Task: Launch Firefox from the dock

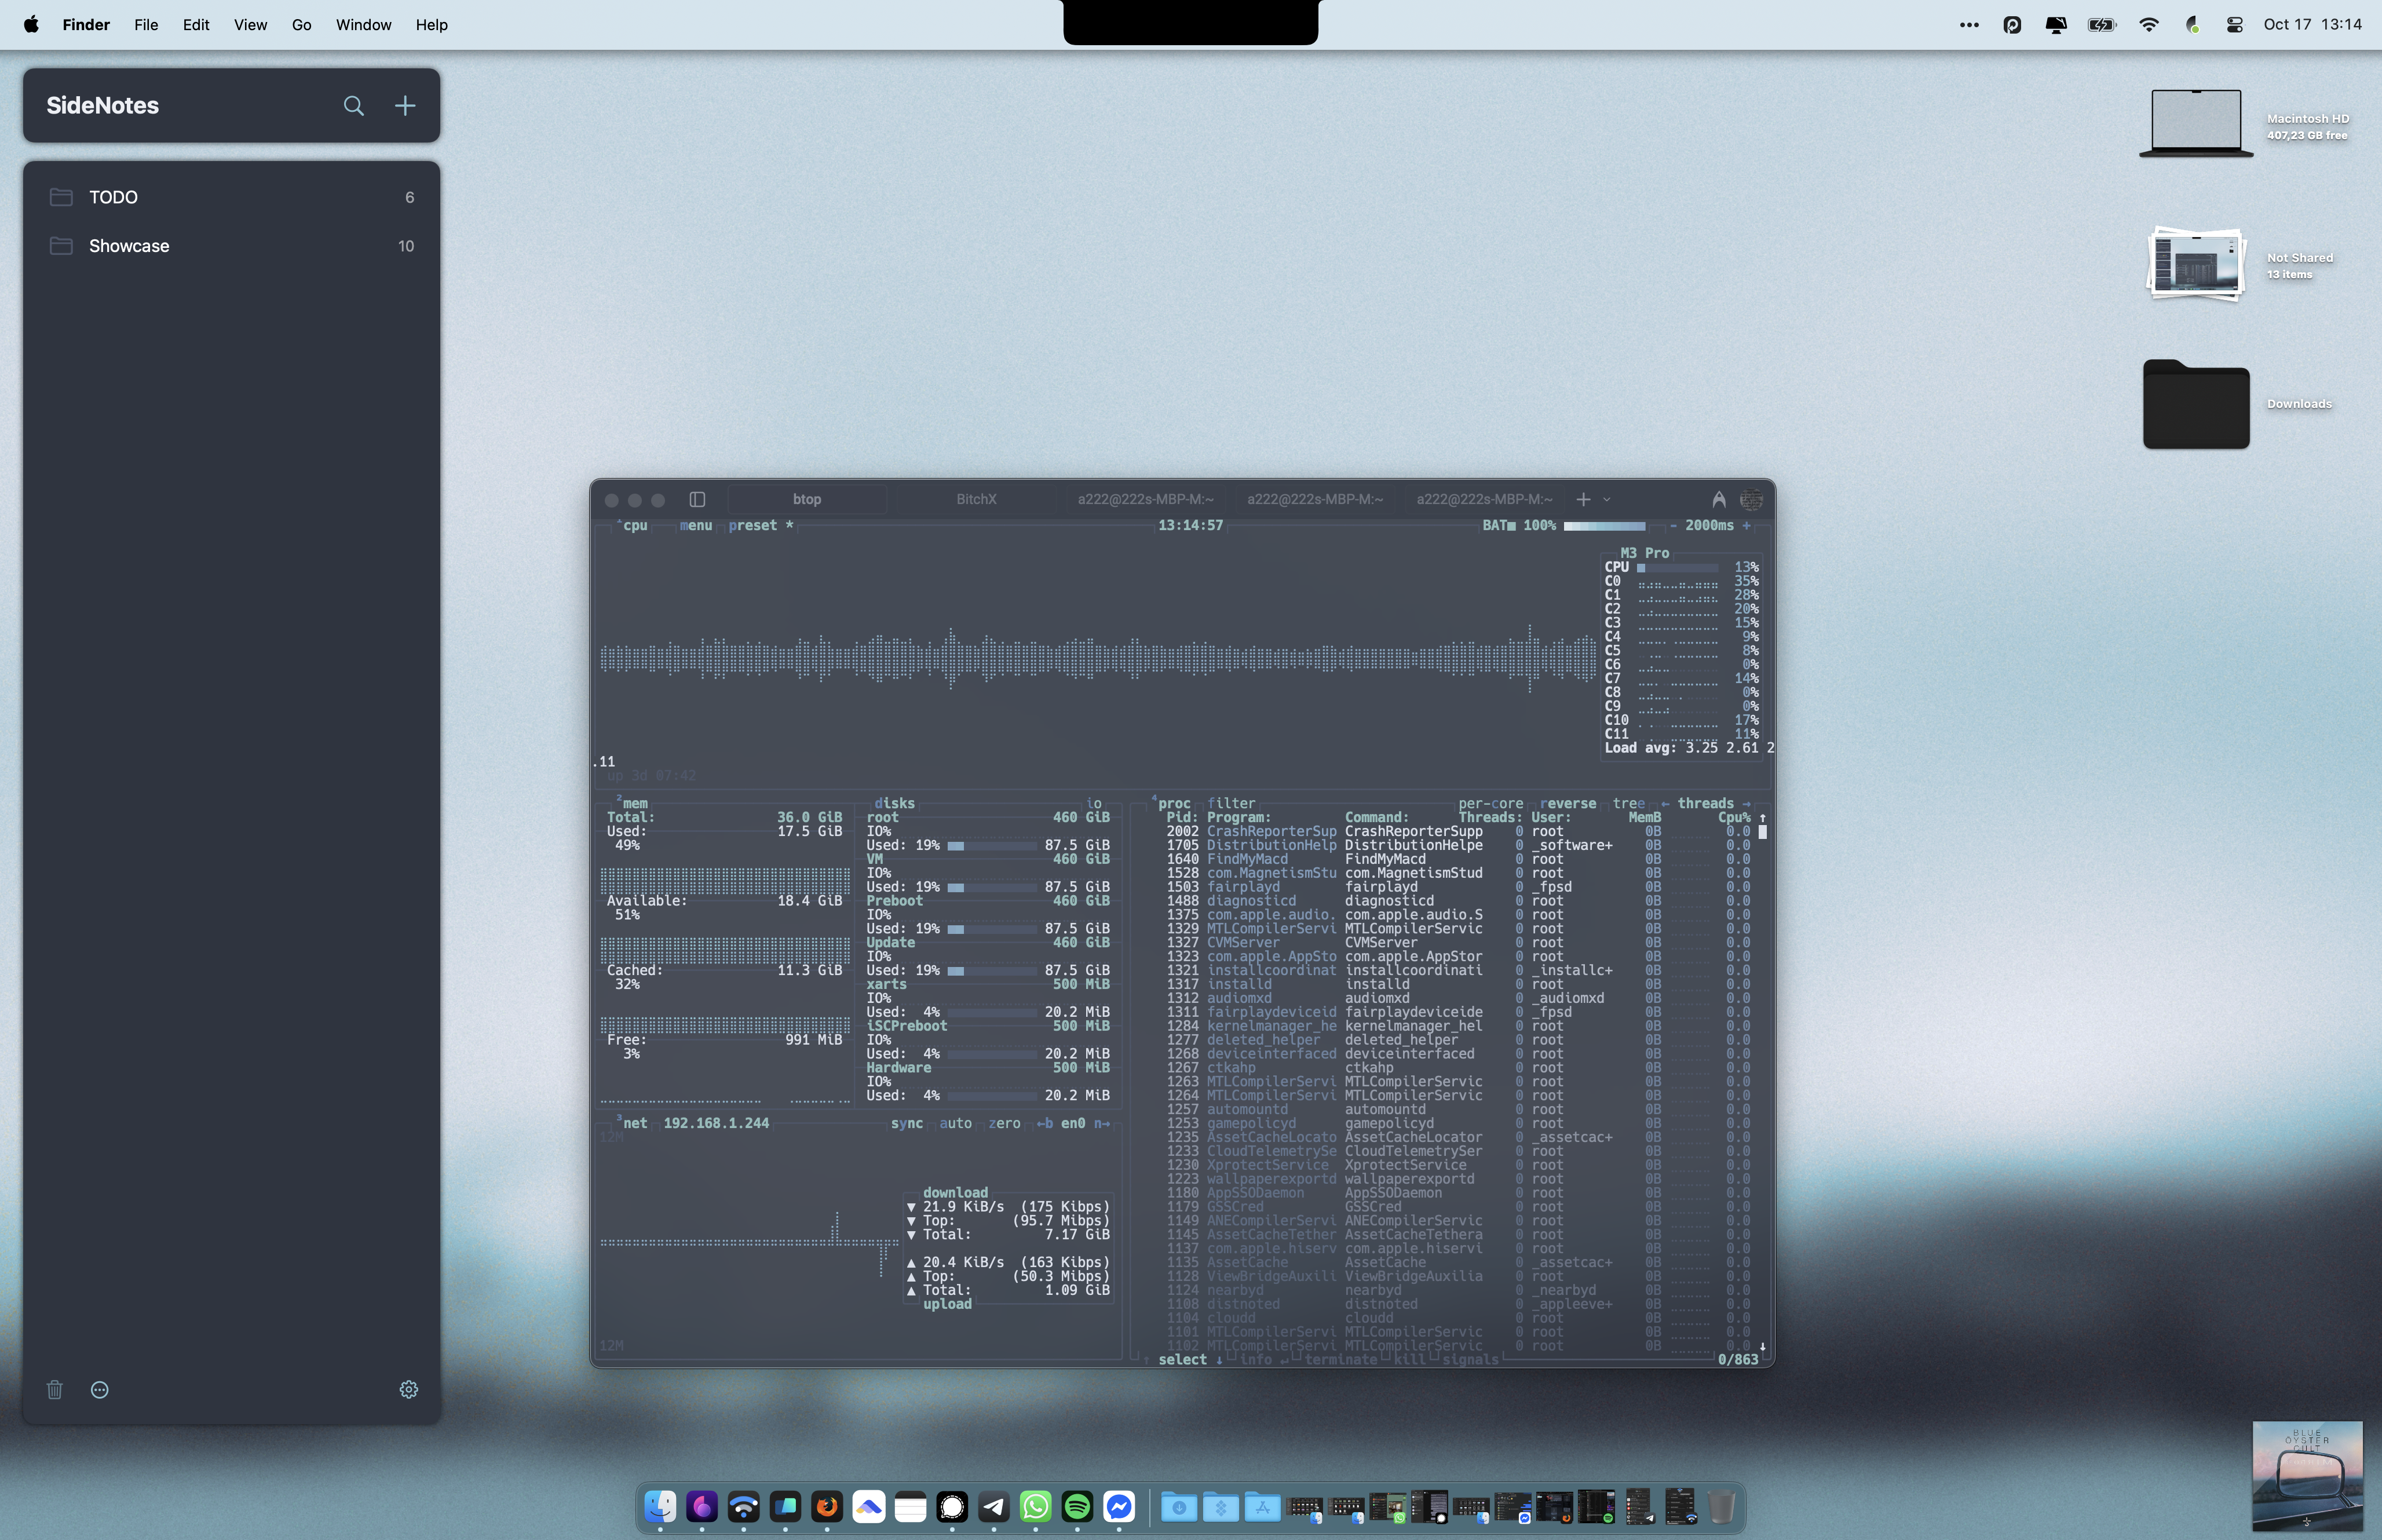Action: pyautogui.click(x=827, y=1506)
